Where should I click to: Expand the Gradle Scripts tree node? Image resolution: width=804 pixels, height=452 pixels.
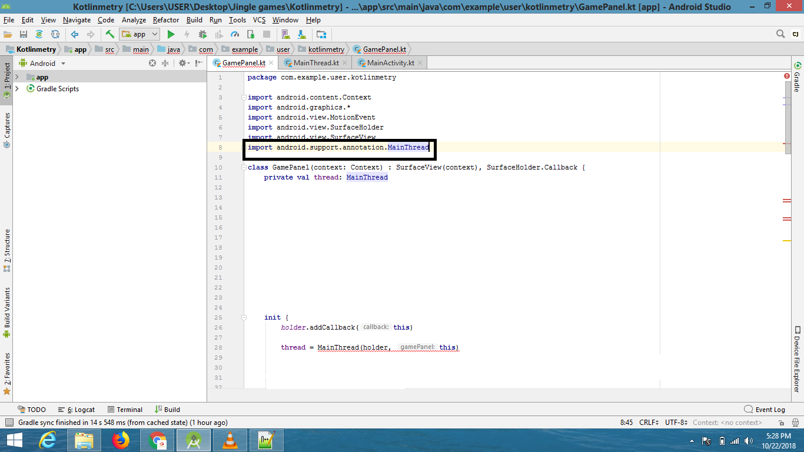pyautogui.click(x=16, y=89)
